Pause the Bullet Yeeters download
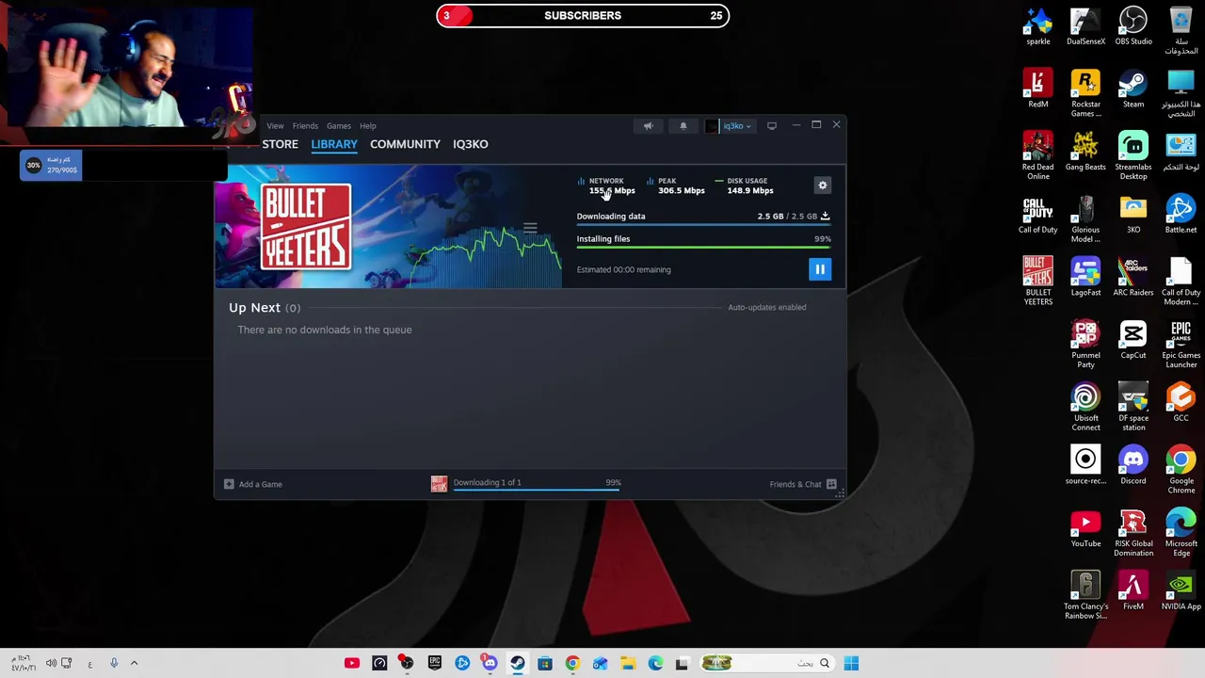 (x=820, y=269)
